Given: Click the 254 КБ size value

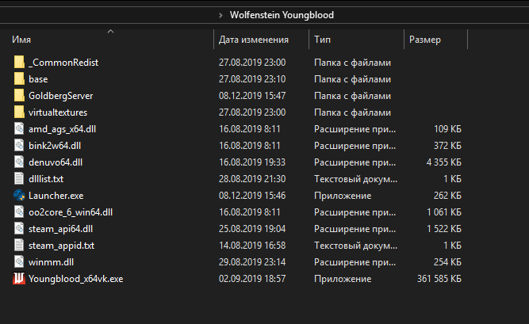Looking at the screenshot, I should (x=447, y=262).
